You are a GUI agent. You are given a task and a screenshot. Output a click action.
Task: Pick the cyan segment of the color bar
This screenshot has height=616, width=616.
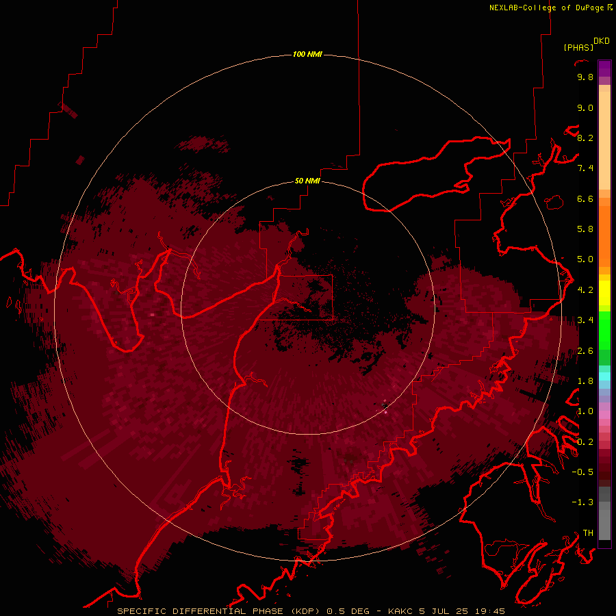click(x=604, y=376)
